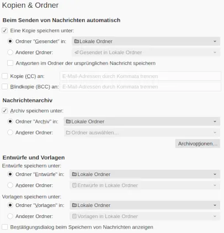This screenshot has width=224, height=233.
Task: Open the 'Archiv' Lokale Ordner dropdown
Action: [142, 122]
